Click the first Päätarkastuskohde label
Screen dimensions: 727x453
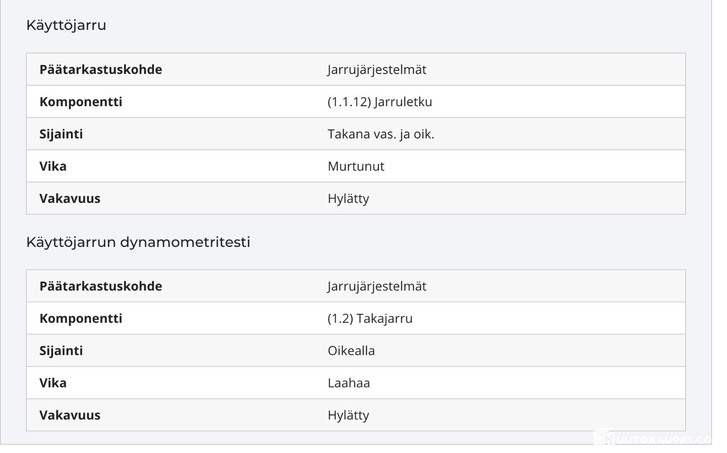pos(101,69)
